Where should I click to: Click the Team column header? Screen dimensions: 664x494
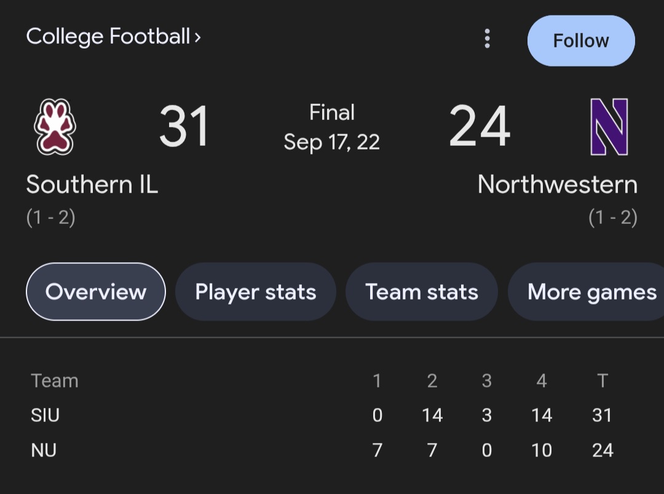[55, 380]
